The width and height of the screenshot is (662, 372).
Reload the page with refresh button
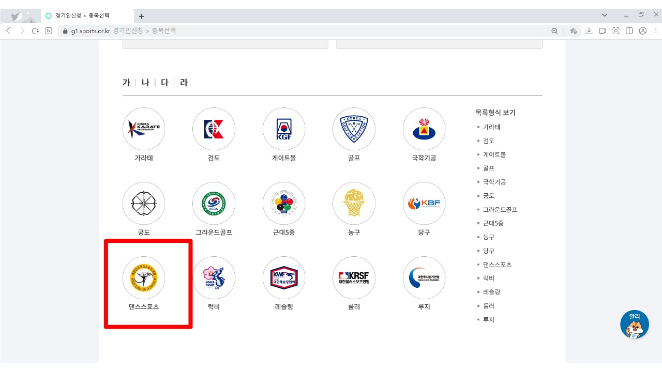tap(35, 31)
